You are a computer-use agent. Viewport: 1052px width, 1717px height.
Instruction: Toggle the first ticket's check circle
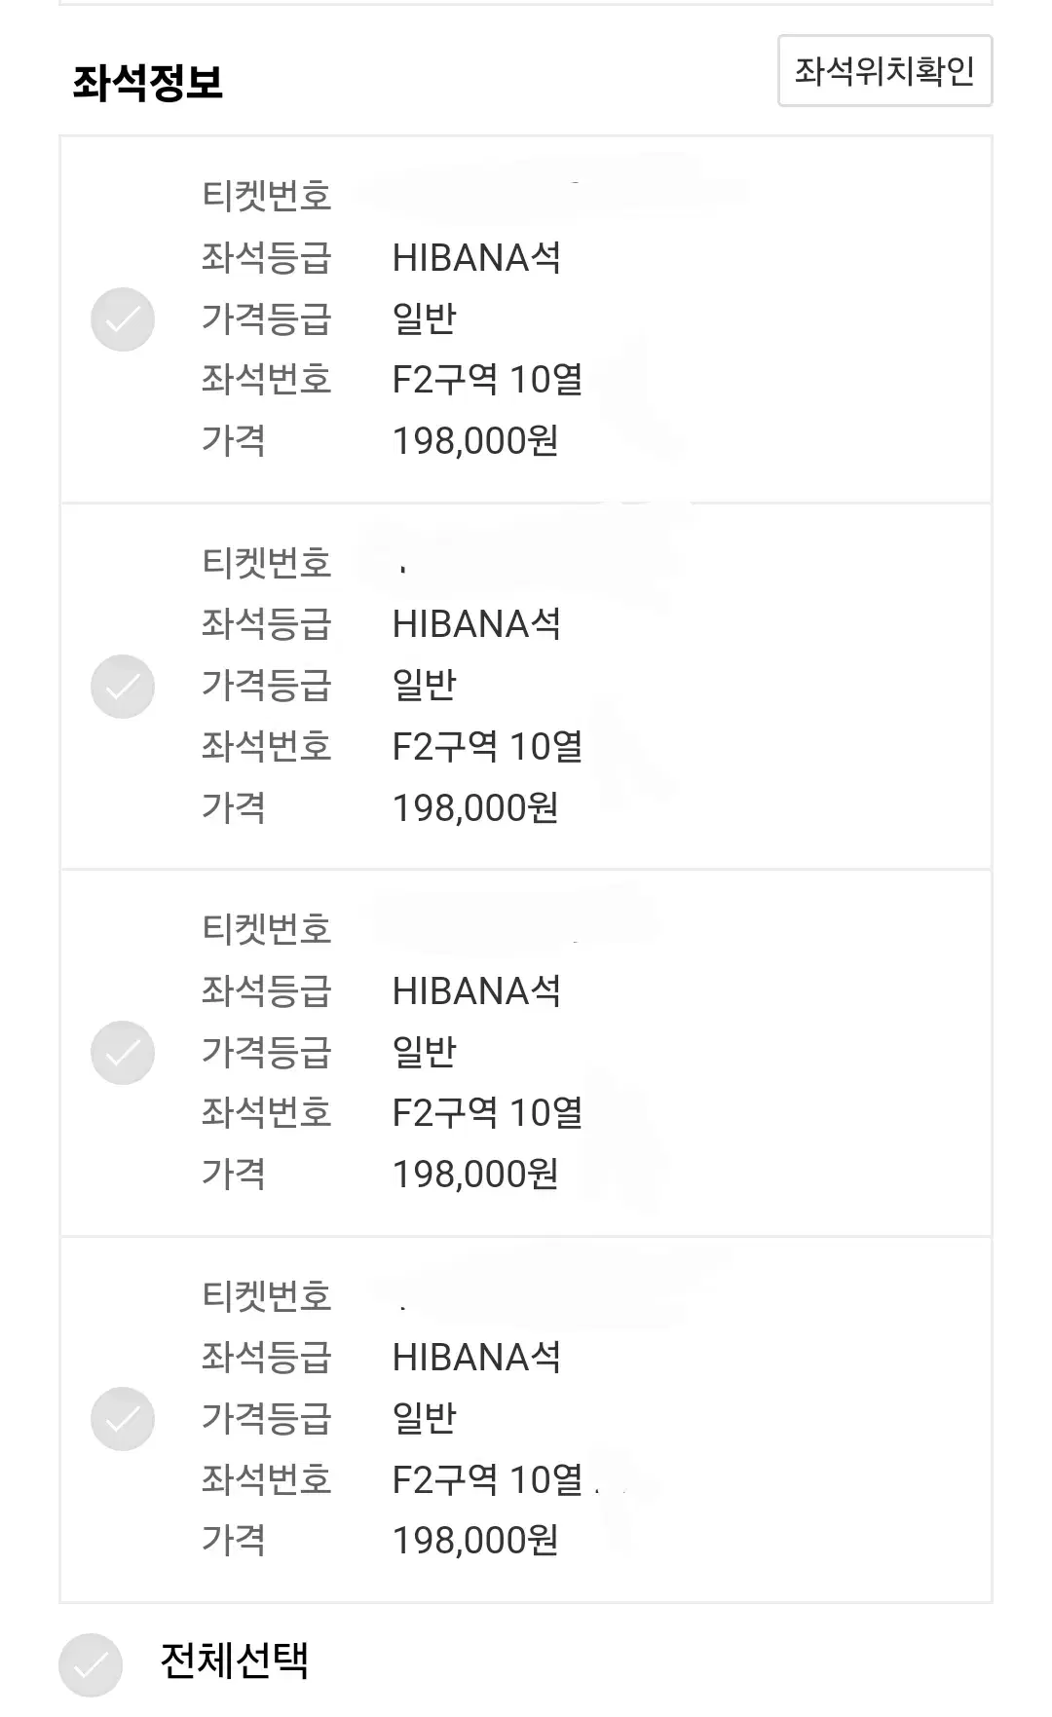click(x=123, y=319)
